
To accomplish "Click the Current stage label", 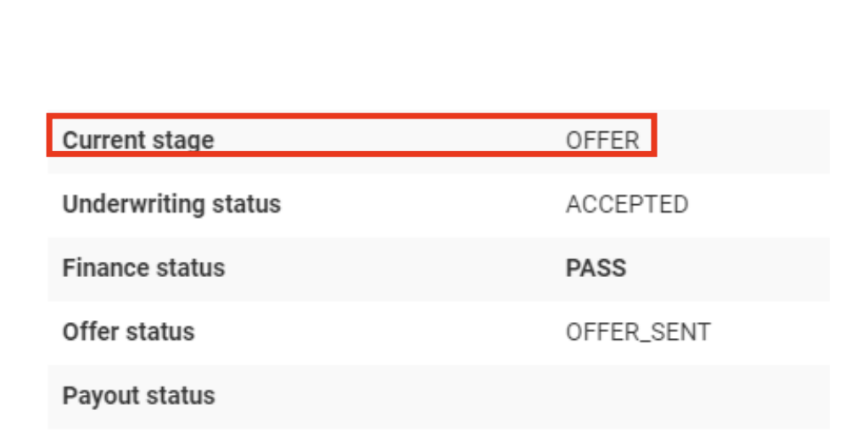I will pos(138,140).
